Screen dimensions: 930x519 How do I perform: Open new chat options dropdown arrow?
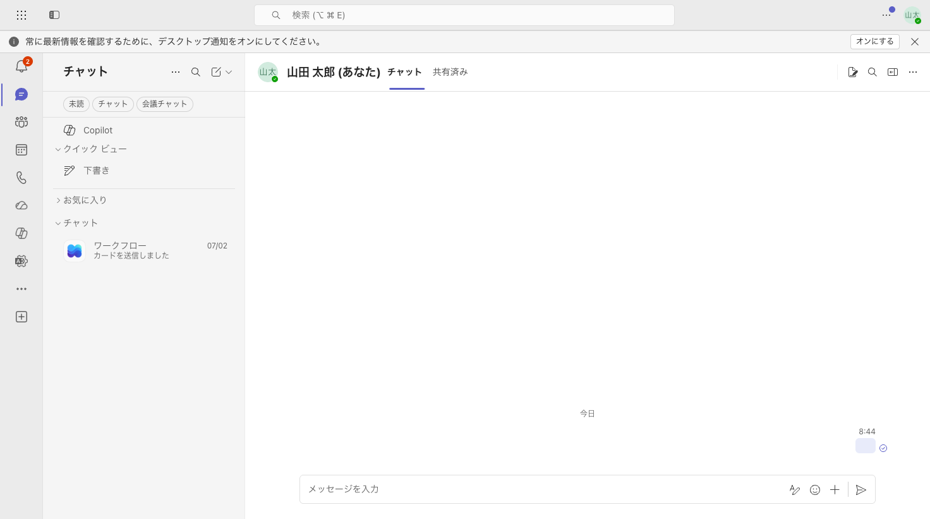[x=229, y=72]
